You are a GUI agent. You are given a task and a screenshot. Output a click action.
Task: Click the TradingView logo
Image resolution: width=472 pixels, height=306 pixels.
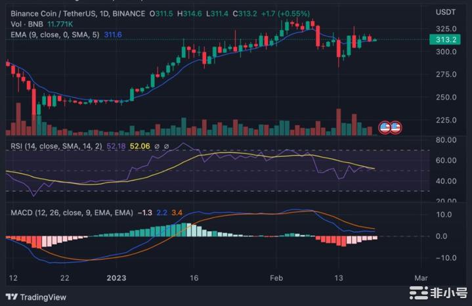pos(36,297)
